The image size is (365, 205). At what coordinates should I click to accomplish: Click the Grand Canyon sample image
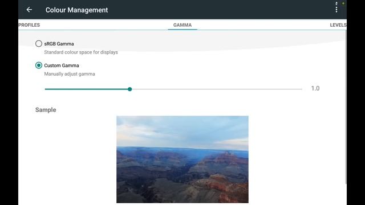(182, 159)
